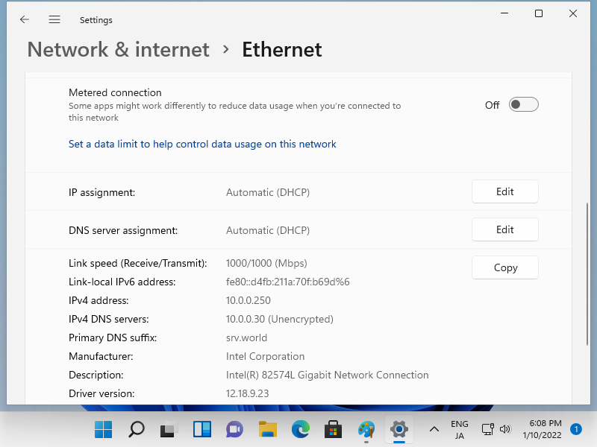
Task: Open the data limit settings link
Action: (202, 144)
